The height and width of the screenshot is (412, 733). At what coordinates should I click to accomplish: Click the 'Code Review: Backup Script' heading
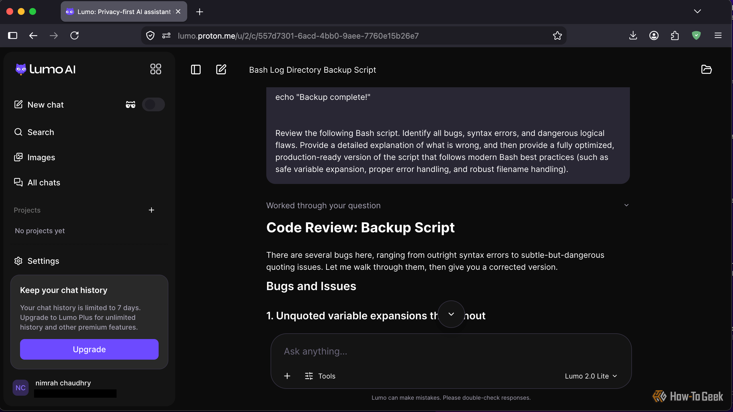coord(360,228)
